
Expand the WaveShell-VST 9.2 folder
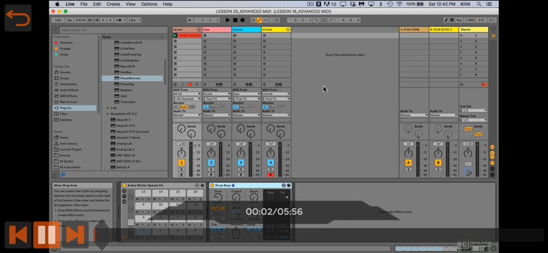tap(108, 114)
